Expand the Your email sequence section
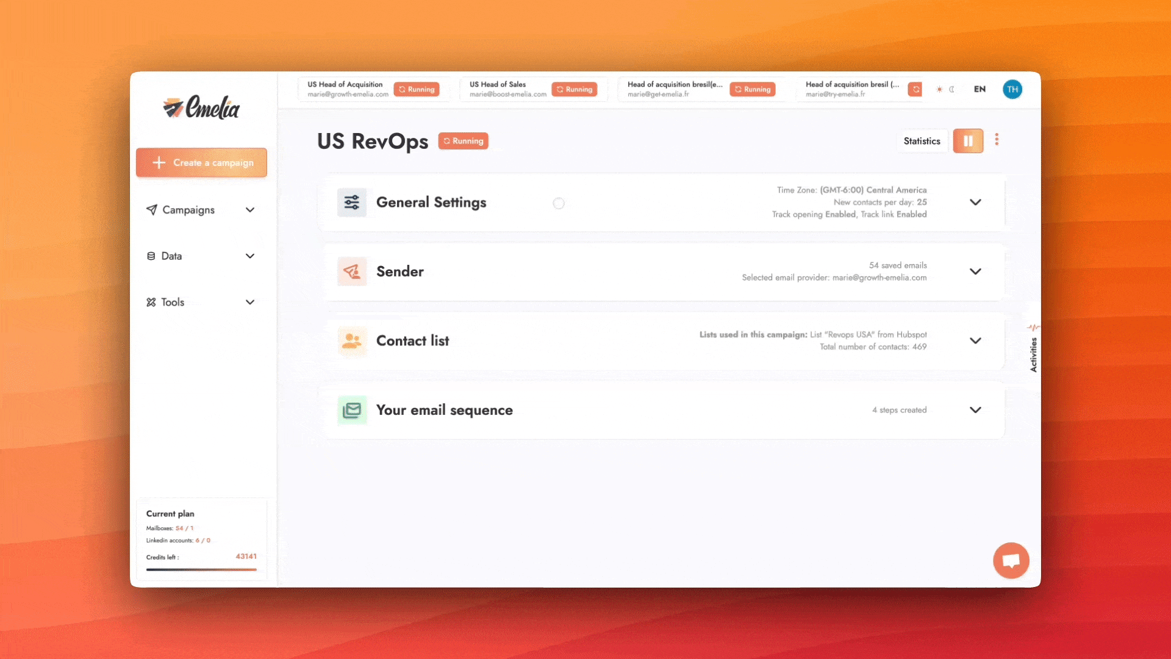Image resolution: width=1171 pixels, height=659 pixels. [x=976, y=409]
